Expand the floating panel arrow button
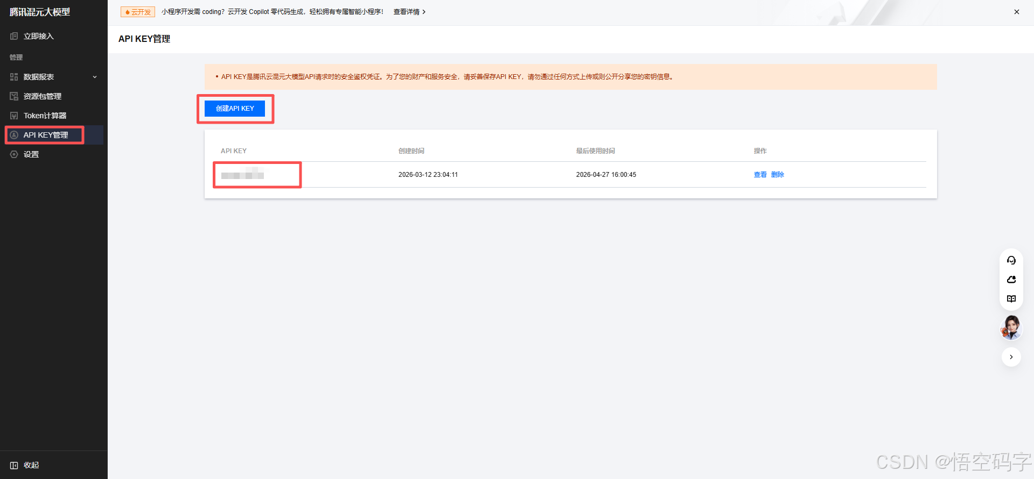Screen dimensions: 1034x479 click(x=1011, y=357)
